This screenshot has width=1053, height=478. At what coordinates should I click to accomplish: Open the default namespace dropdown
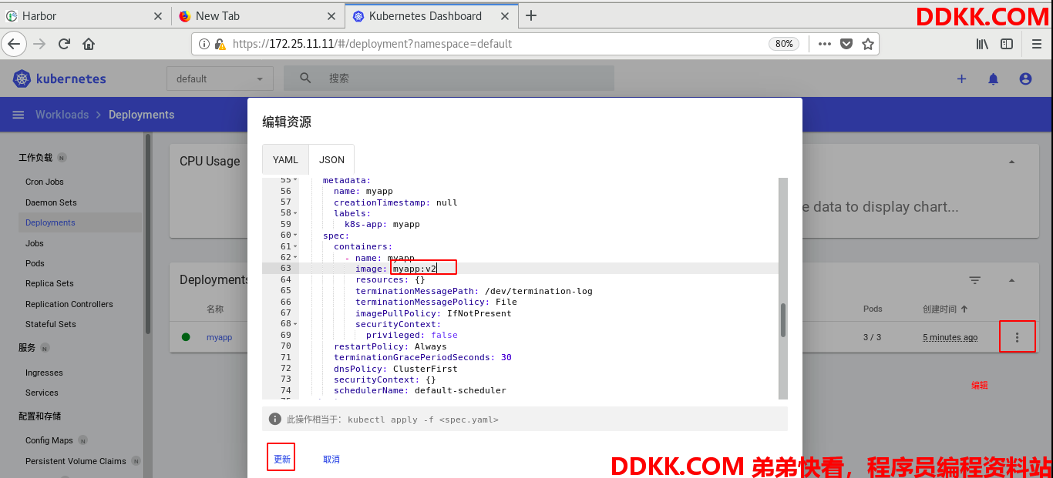220,79
